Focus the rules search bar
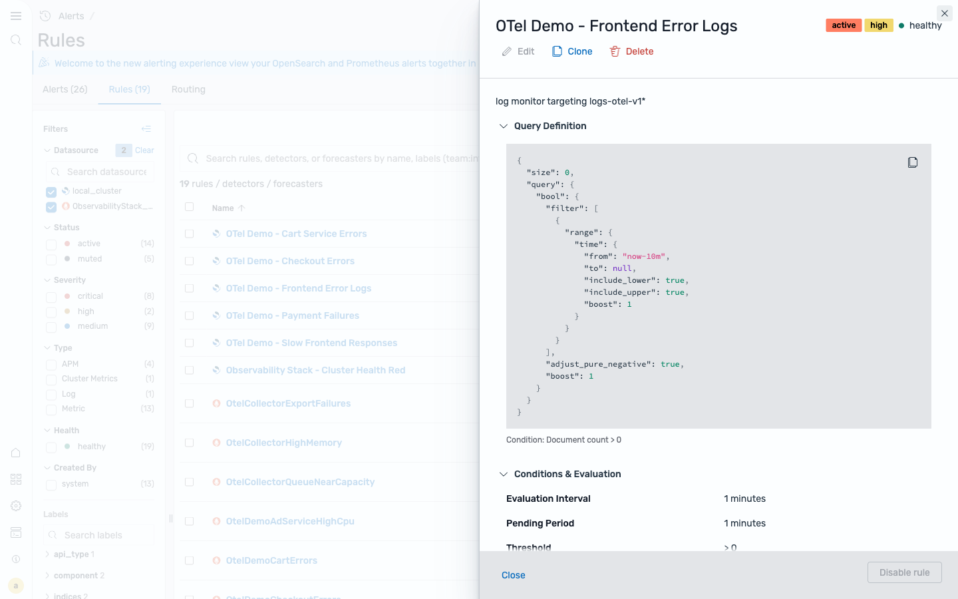 pyautogui.click(x=329, y=158)
